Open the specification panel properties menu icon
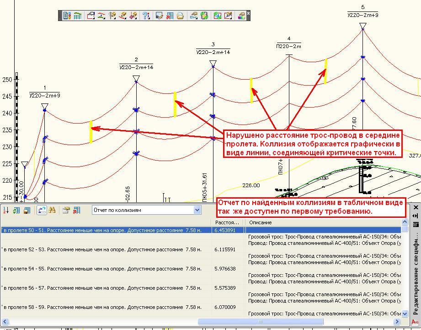Viewport: 421px width, 330px height. [416, 224]
